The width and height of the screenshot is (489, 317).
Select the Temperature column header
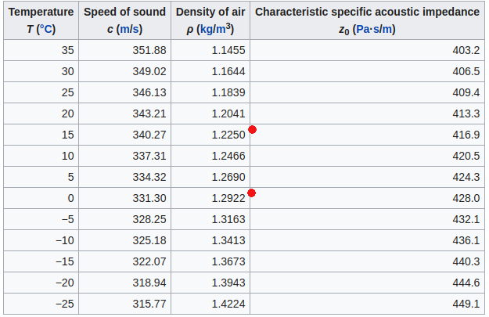click(41, 13)
